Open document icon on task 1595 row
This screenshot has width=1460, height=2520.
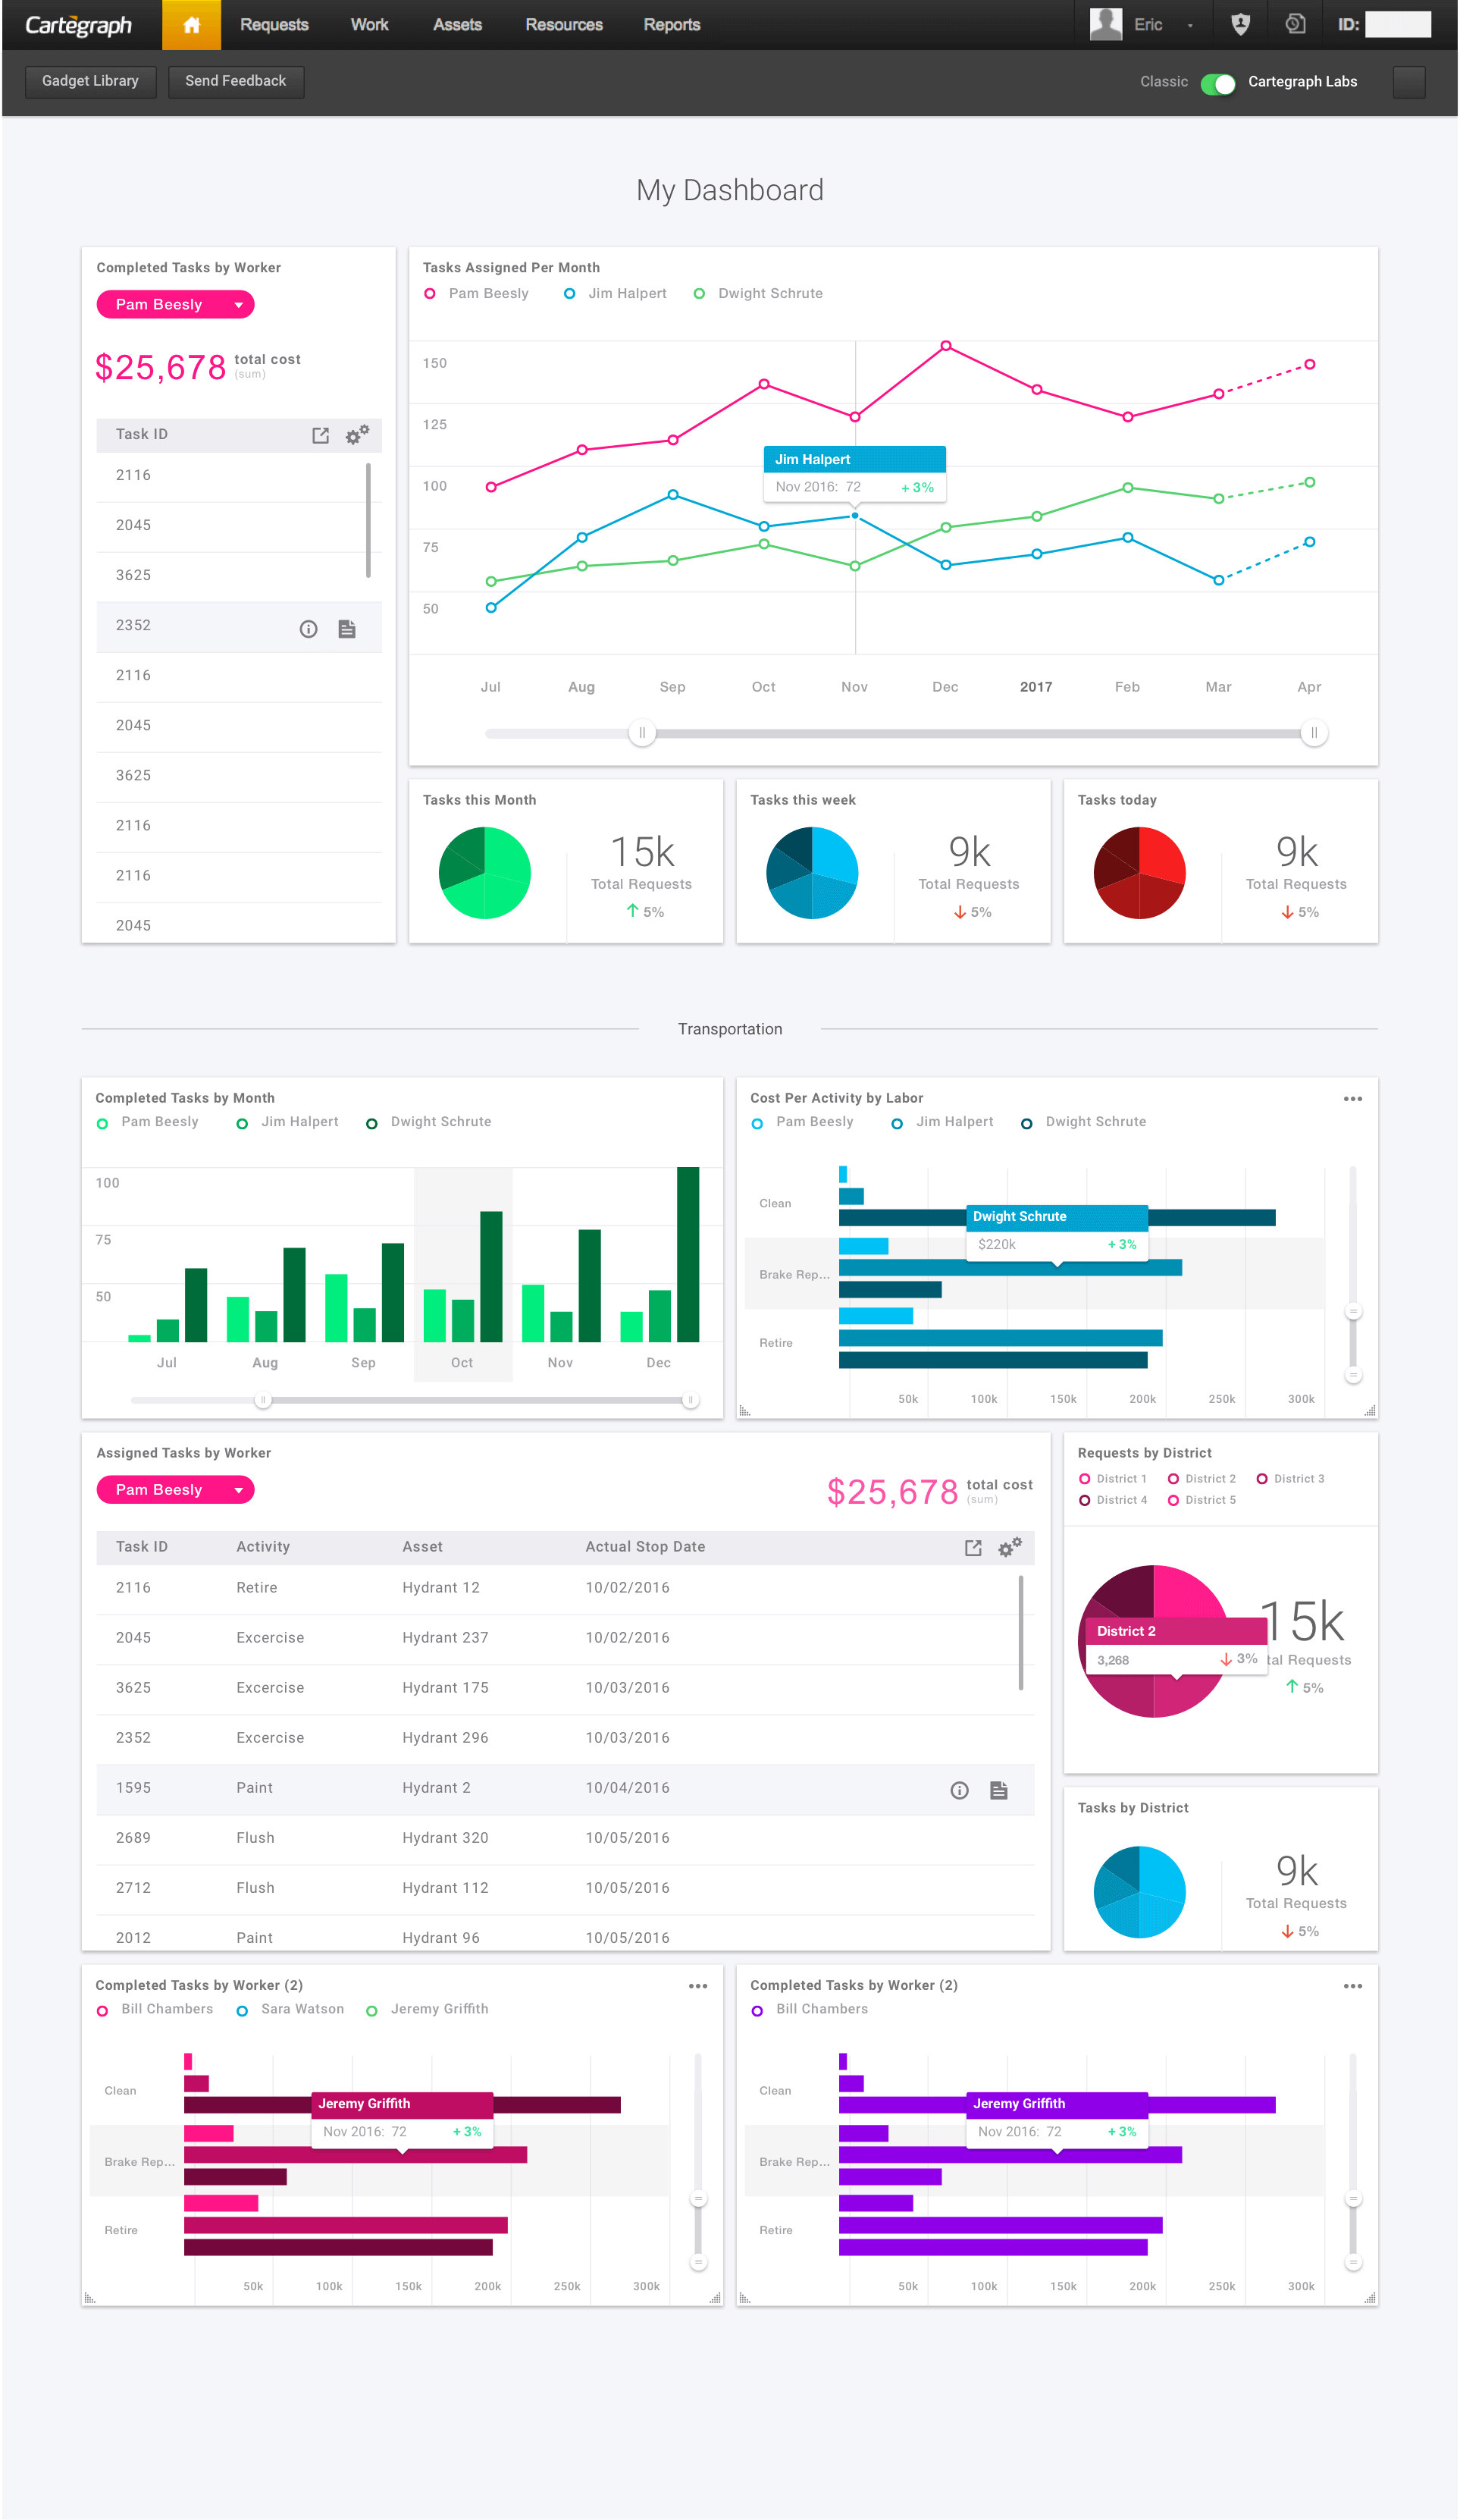(998, 1790)
